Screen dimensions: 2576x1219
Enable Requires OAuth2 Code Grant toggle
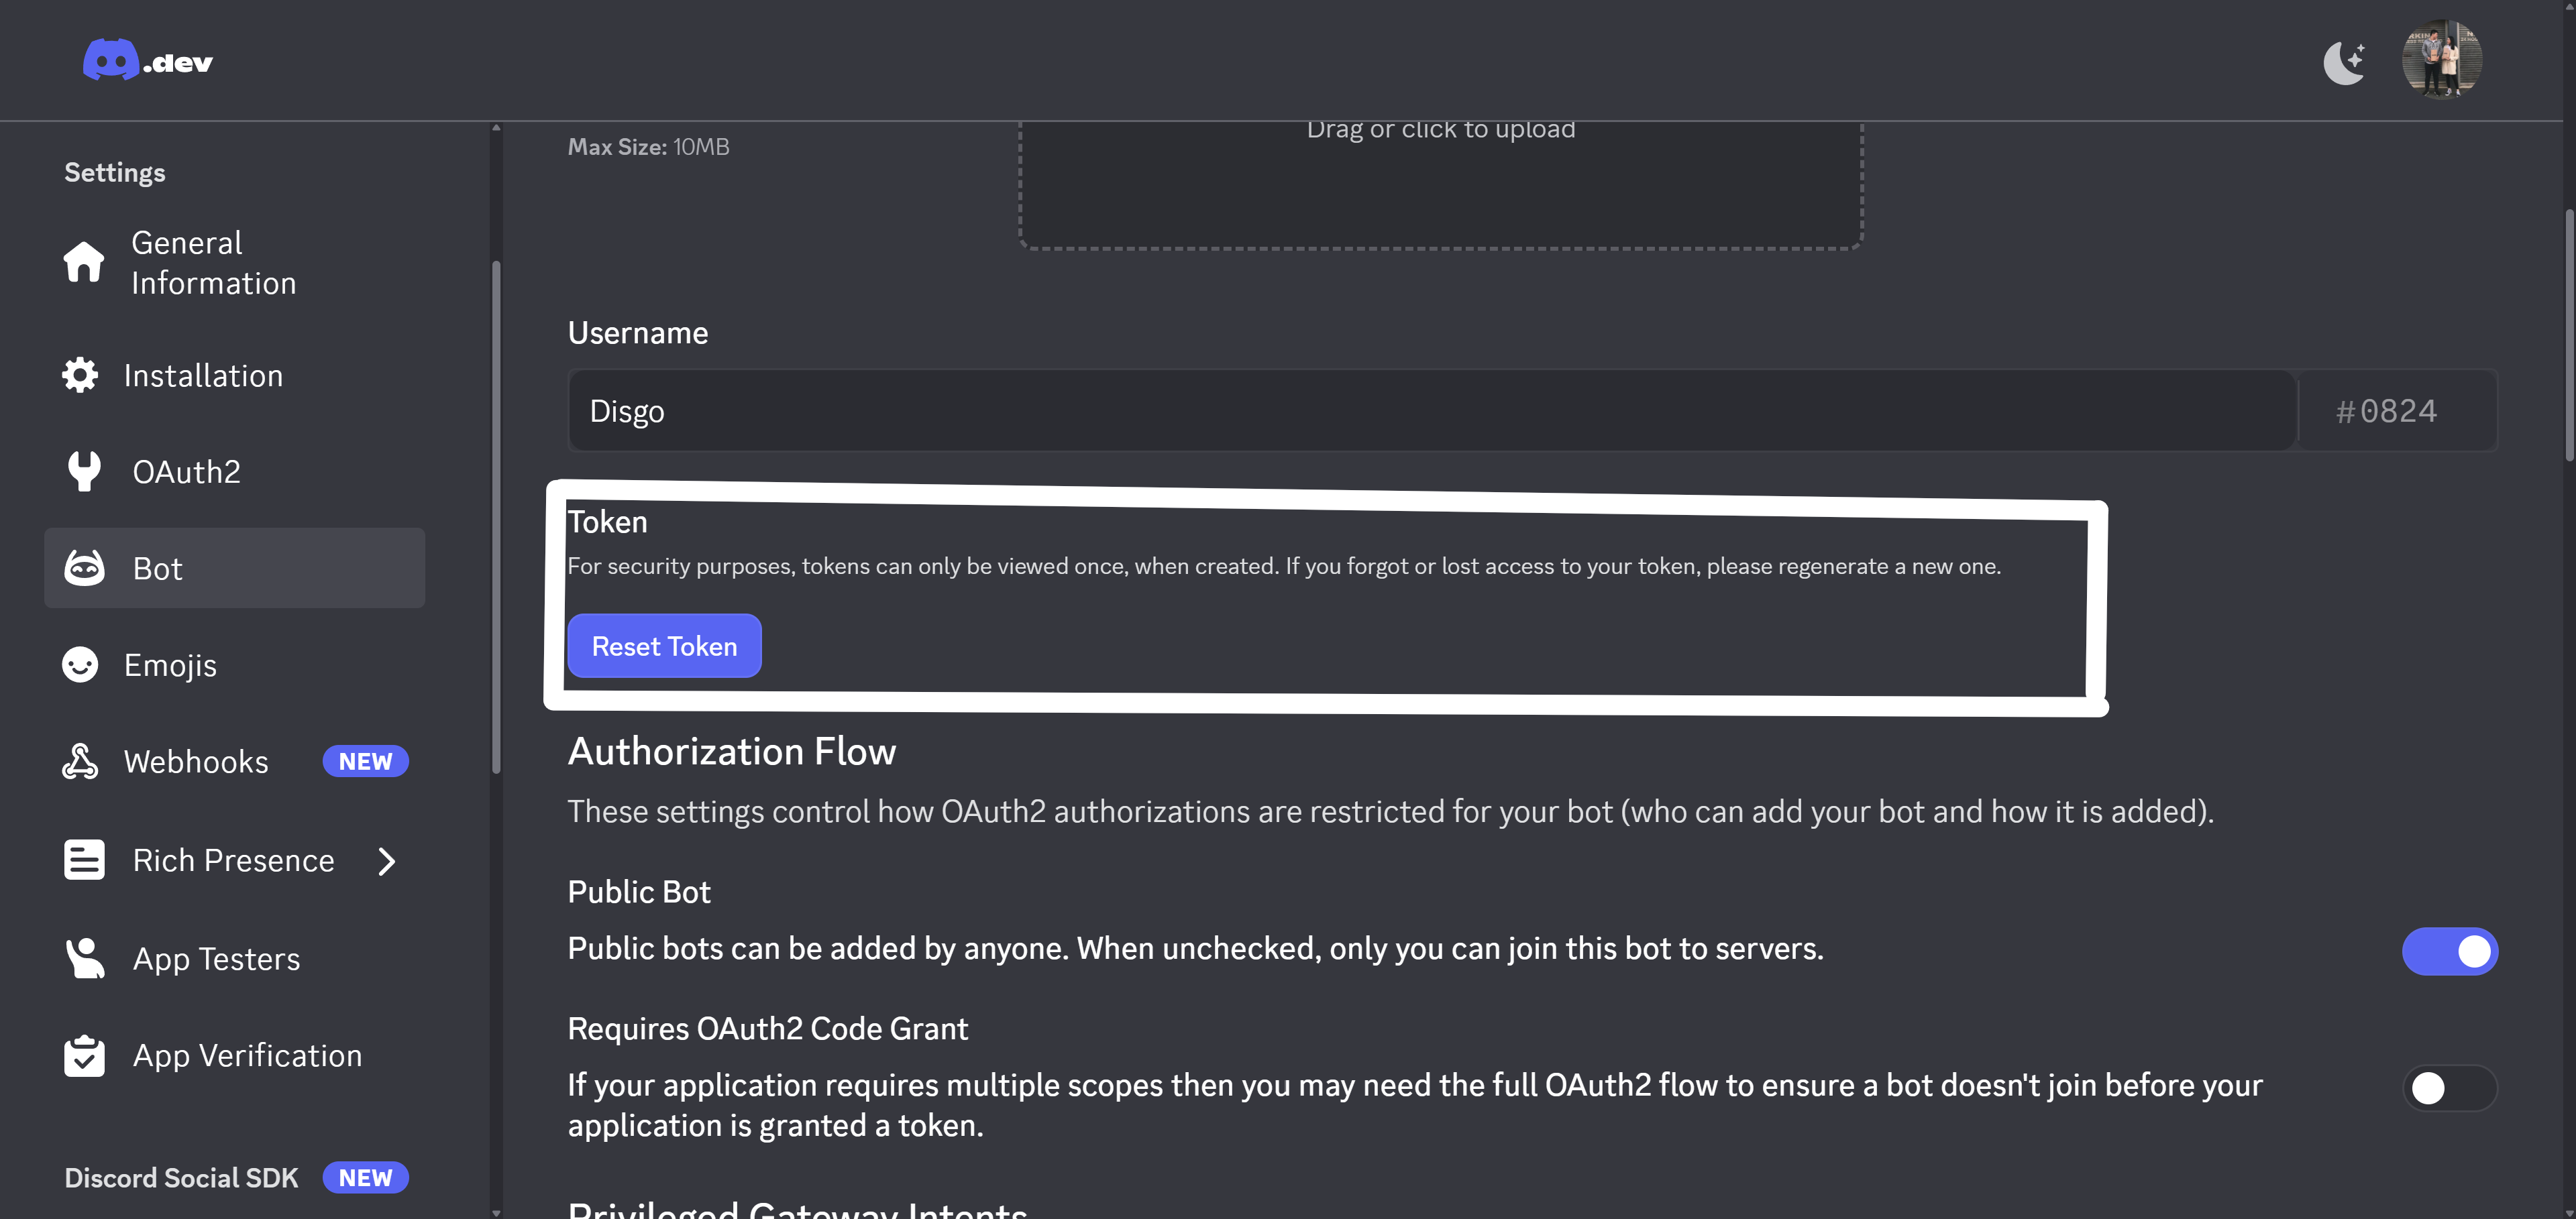tap(2449, 1088)
